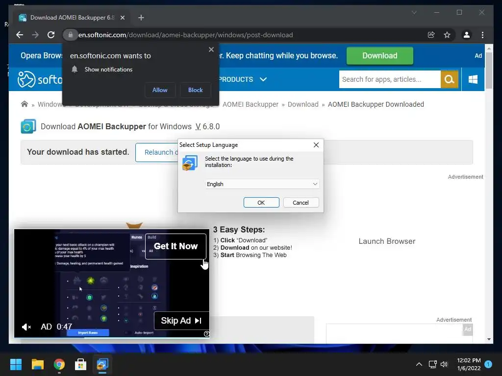Click the AOMEI Backupper app icon on page
The height and width of the screenshot is (376, 502).
28,126
